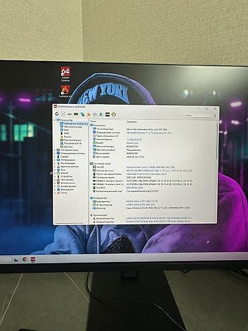The image size is (248, 331).
Task: Select the База данных tree item
Action: click(65, 190)
